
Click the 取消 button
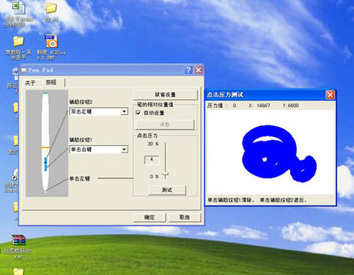coord(185,217)
